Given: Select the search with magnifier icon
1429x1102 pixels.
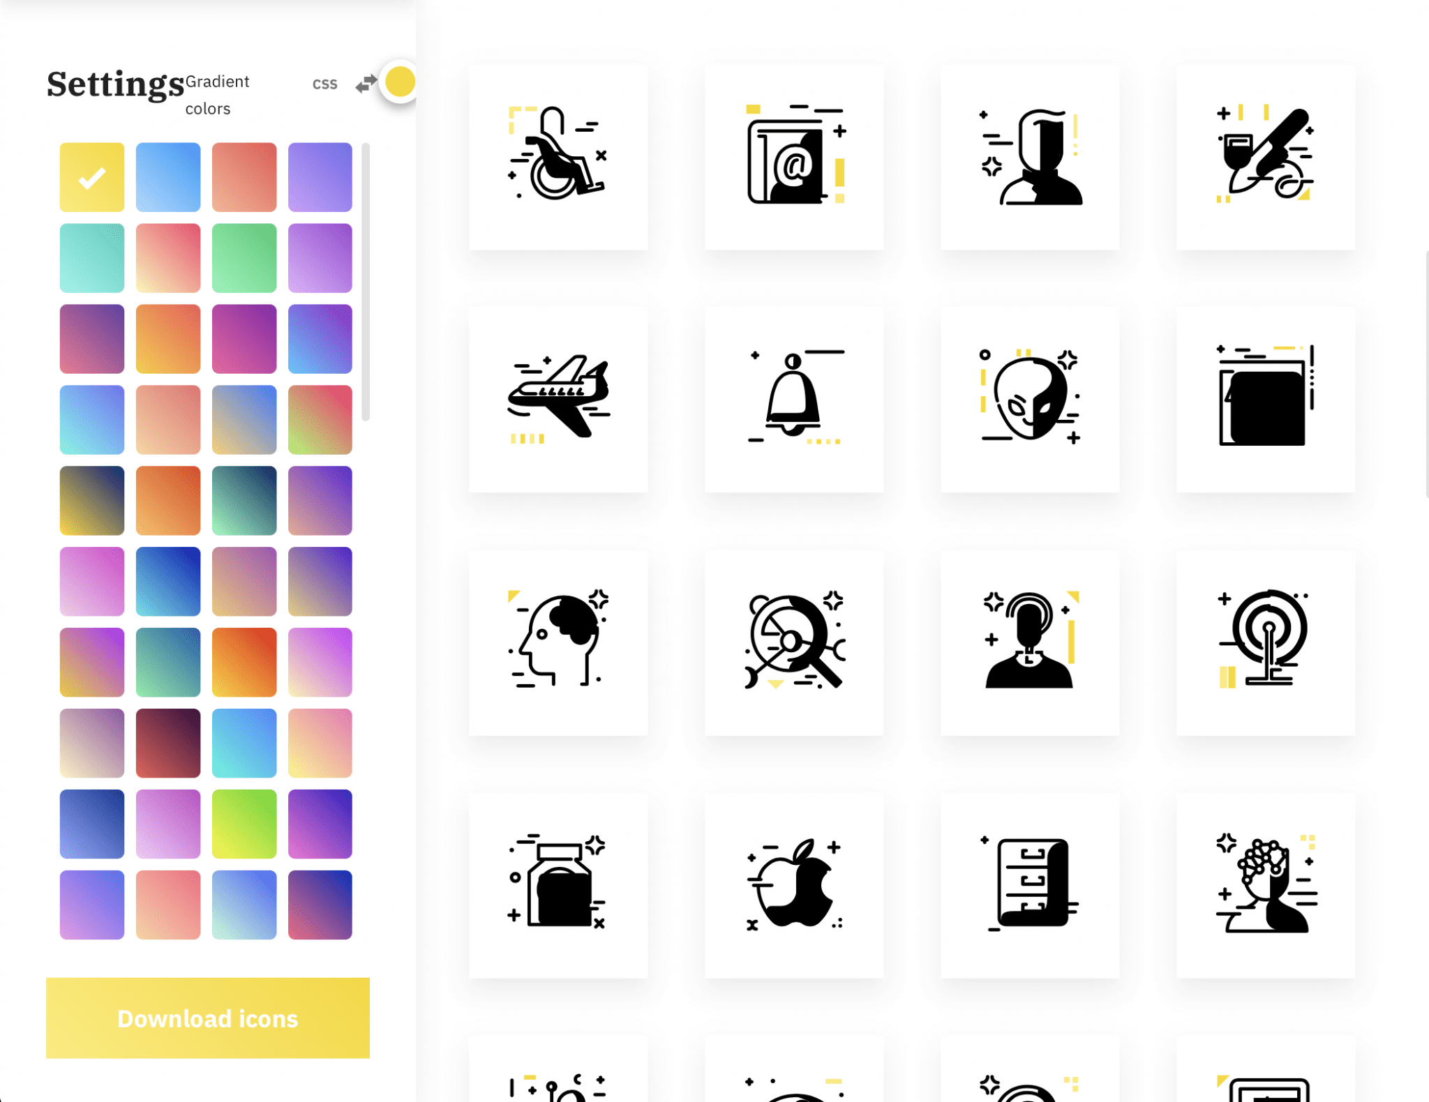Looking at the screenshot, I should point(795,639).
